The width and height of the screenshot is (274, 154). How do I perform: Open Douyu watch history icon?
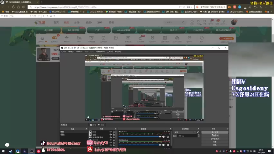pos(192,22)
